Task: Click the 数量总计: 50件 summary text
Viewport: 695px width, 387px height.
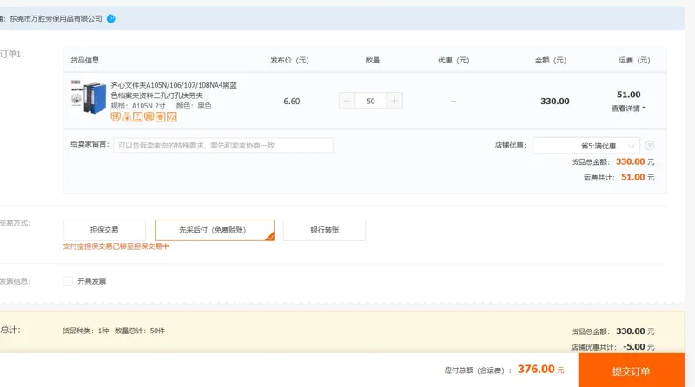Action: (140, 331)
